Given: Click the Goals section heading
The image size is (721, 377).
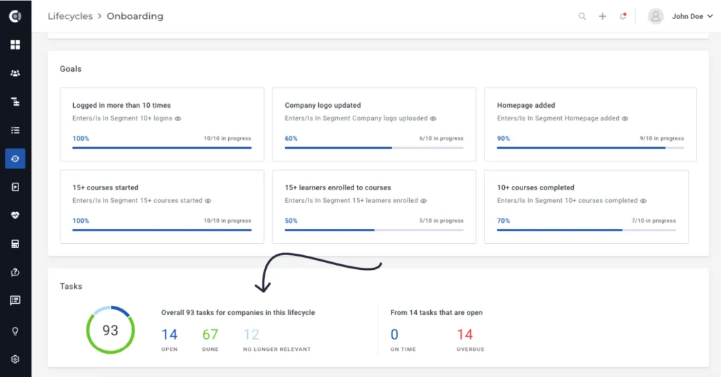Looking at the screenshot, I should 71,69.
